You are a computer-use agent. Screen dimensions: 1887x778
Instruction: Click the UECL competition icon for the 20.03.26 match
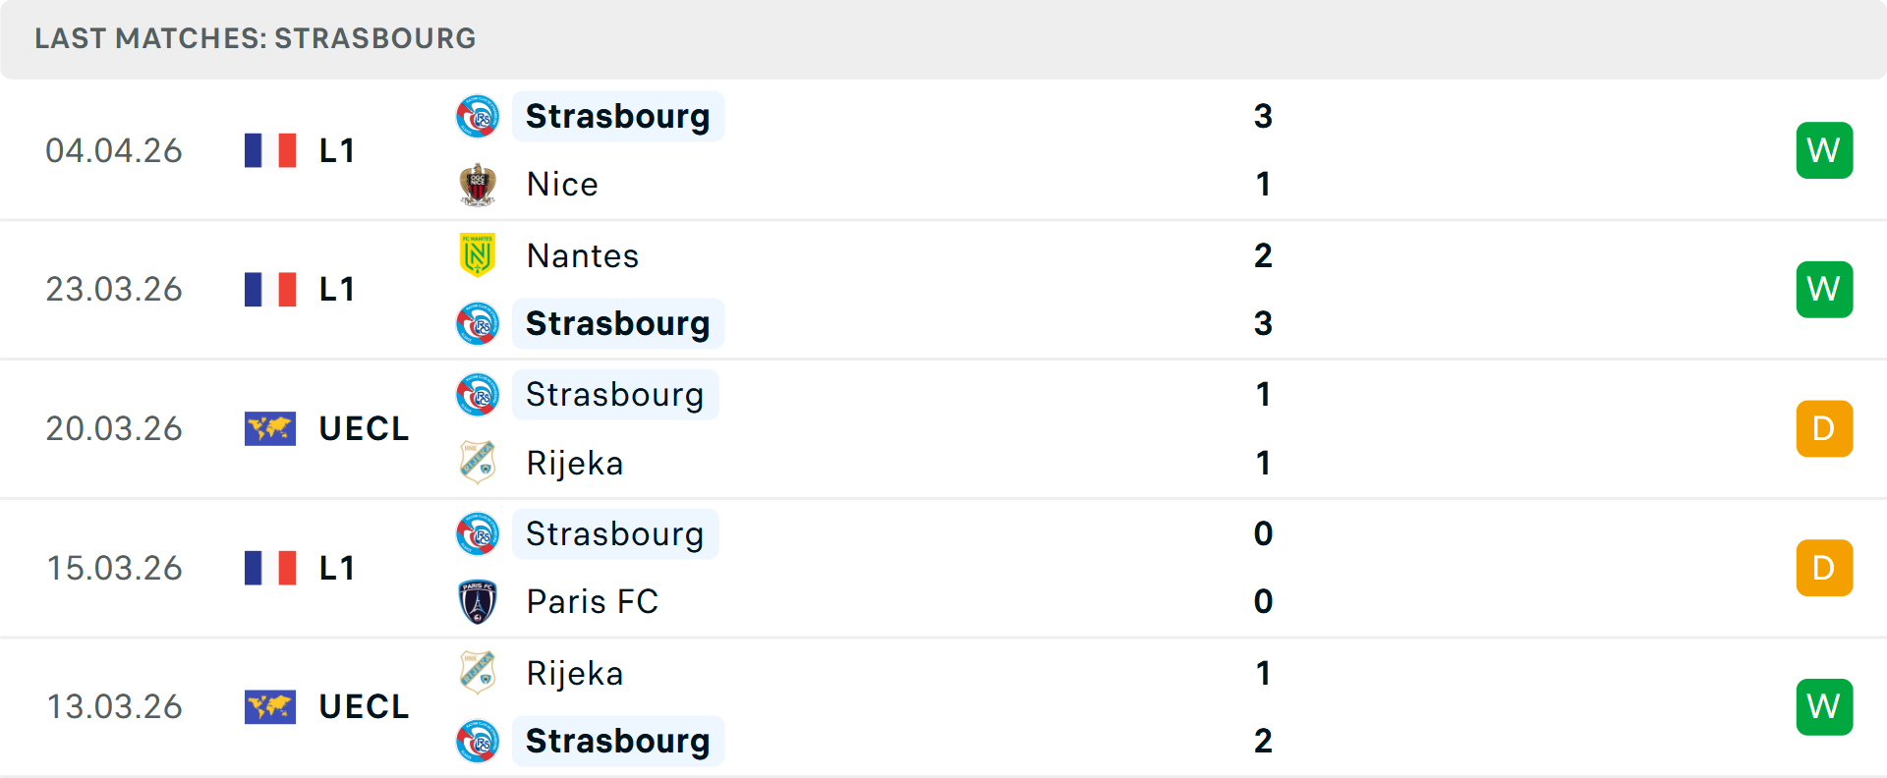pyautogui.click(x=270, y=427)
